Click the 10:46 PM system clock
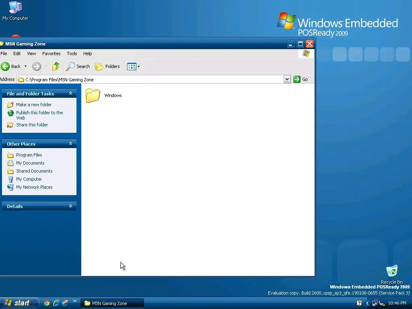412x309 pixels. [397, 303]
